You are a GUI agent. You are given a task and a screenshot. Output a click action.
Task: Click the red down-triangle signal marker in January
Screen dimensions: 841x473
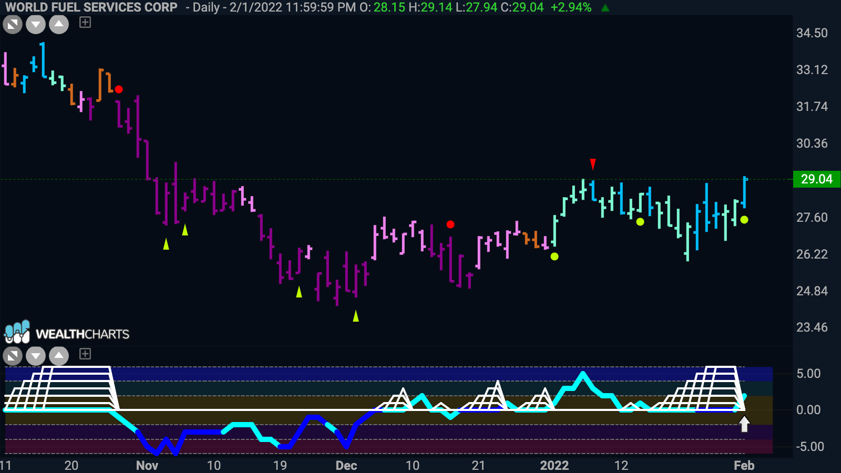click(x=593, y=164)
